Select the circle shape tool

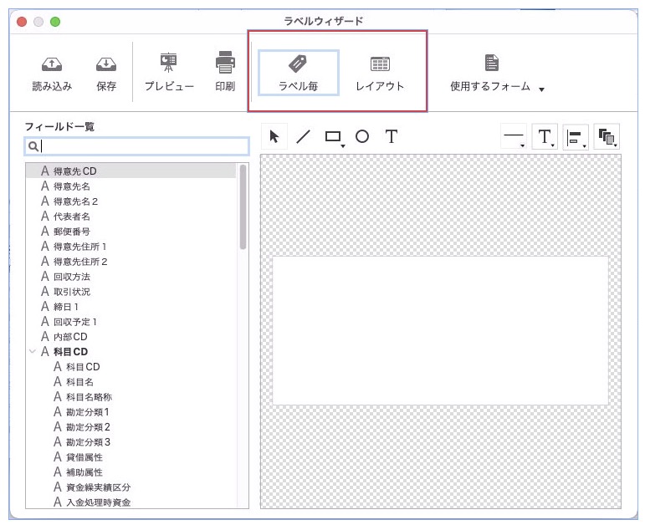(x=362, y=137)
